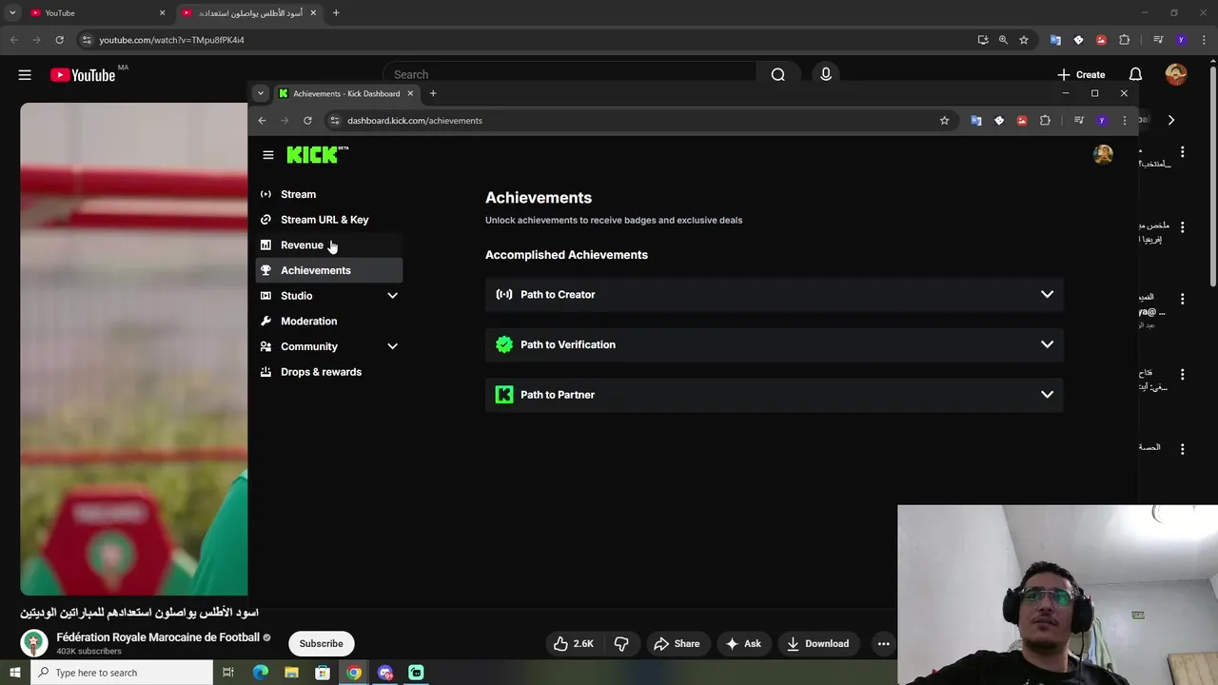Open Drops & rewards page
This screenshot has height=685, width=1218.
329,372
